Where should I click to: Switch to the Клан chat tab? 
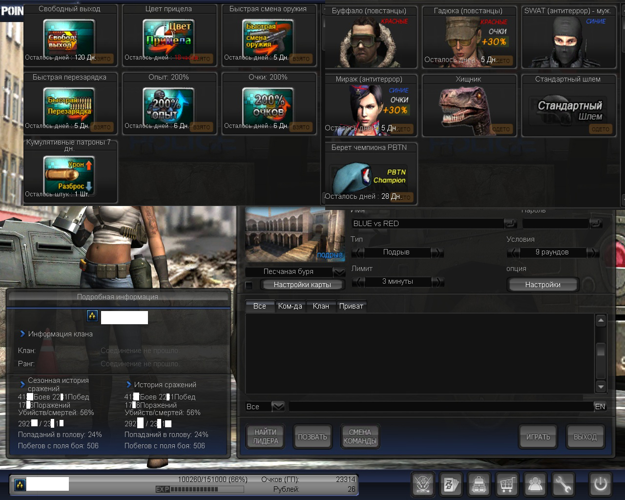321,306
